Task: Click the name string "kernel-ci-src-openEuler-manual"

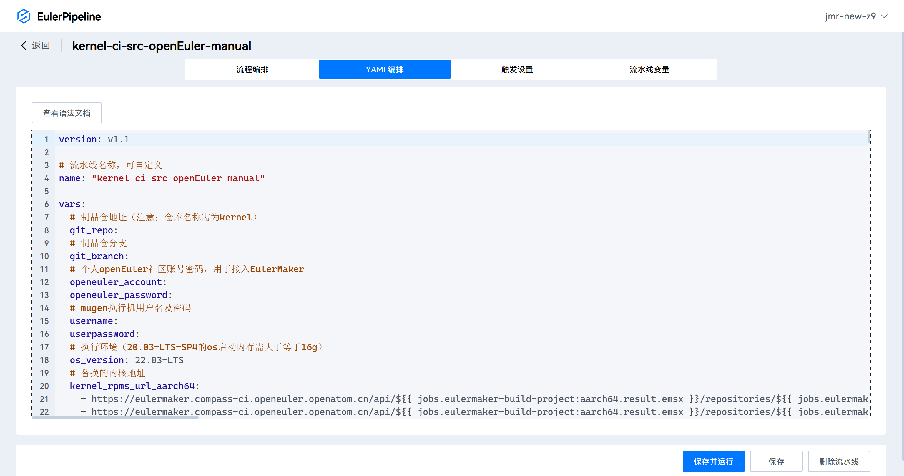Action: pyautogui.click(x=178, y=178)
